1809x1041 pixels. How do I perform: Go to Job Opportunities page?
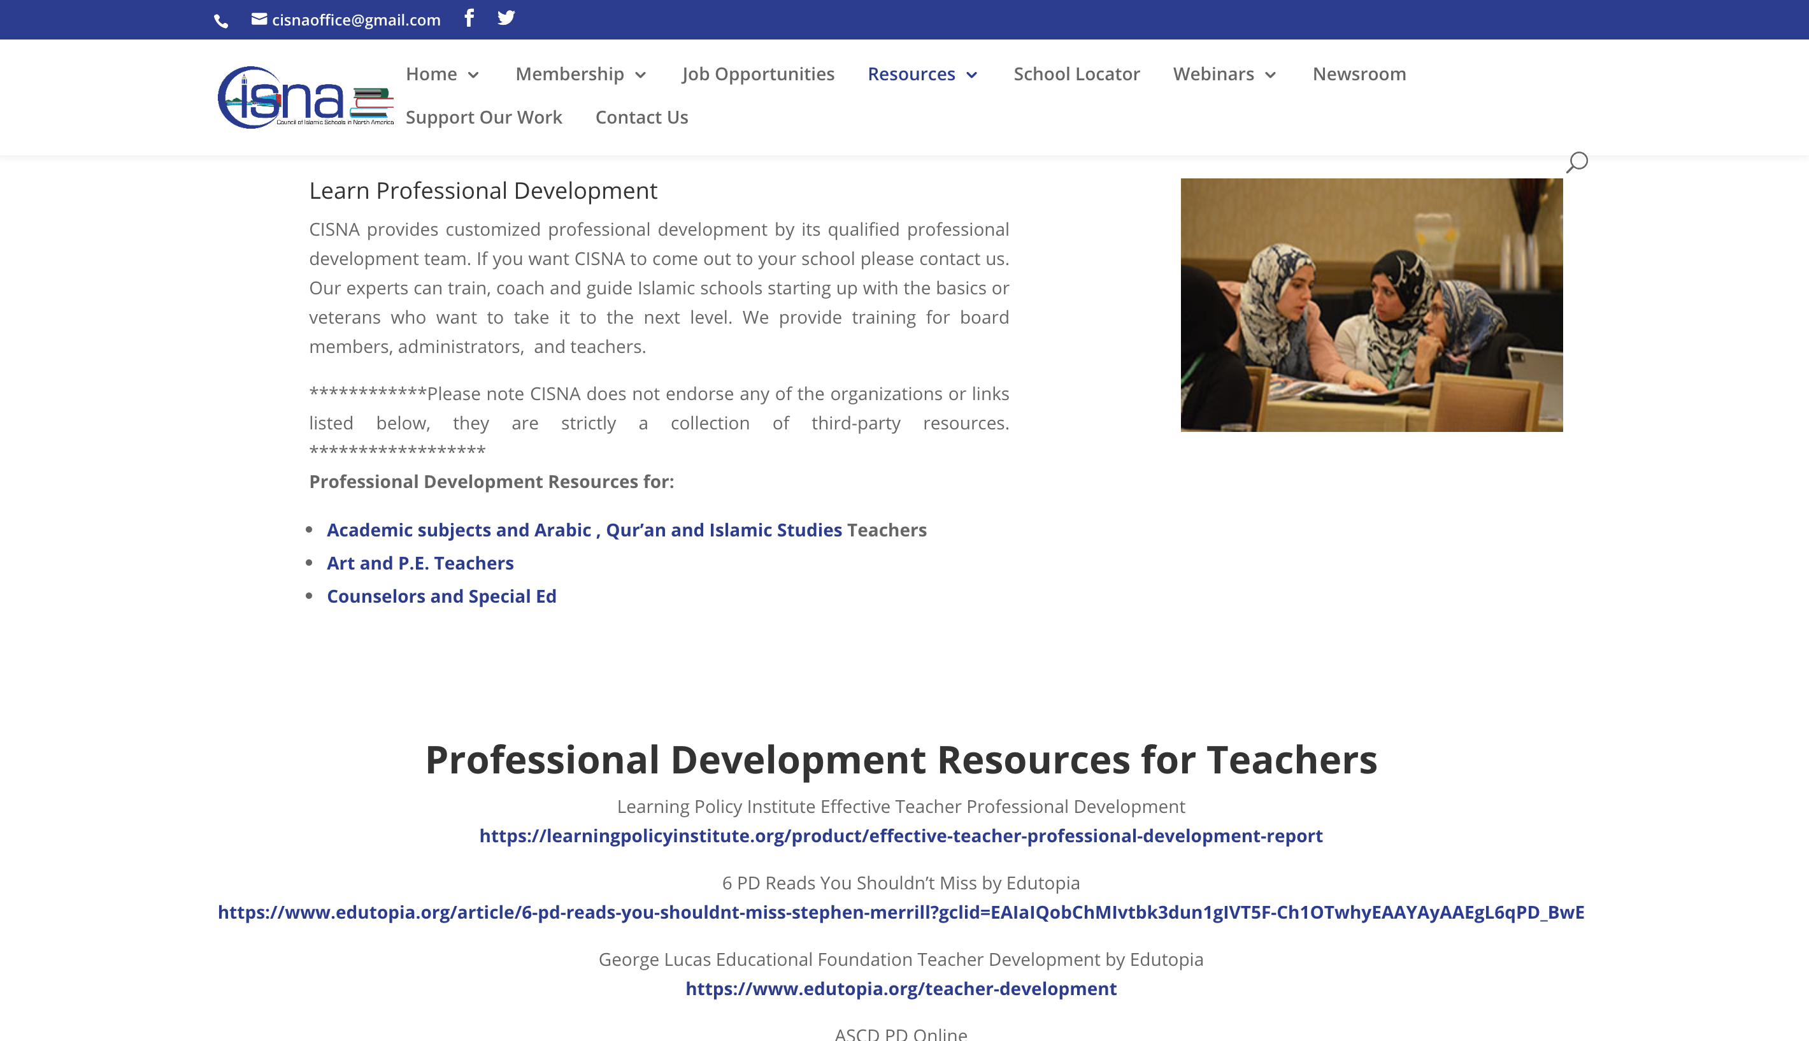pos(757,74)
